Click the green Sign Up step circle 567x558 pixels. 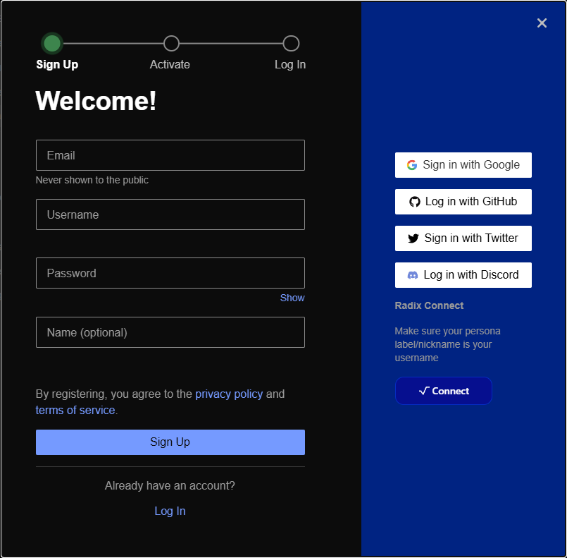(52, 43)
